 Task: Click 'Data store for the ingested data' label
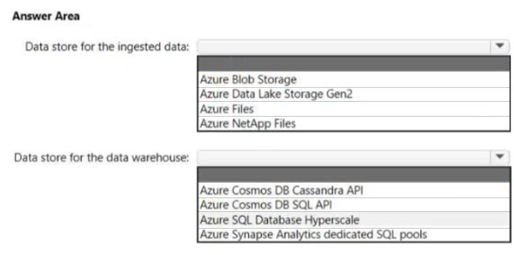(x=108, y=47)
